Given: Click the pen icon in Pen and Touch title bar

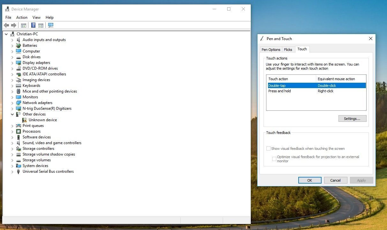Looking at the screenshot, I should [262, 38].
